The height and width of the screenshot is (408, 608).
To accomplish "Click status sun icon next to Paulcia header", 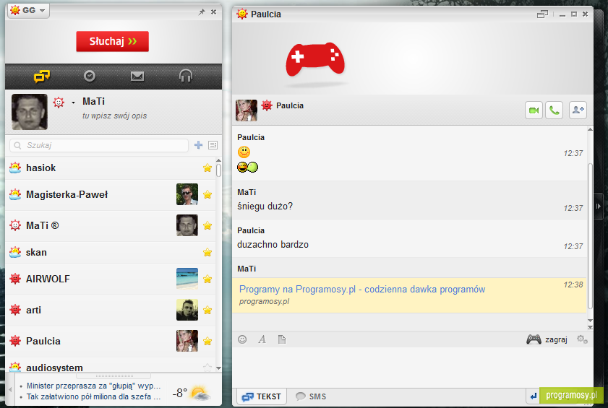I will pyautogui.click(x=267, y=105).
